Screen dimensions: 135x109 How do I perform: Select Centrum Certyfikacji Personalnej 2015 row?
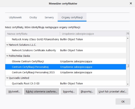(x=66, y=72)
